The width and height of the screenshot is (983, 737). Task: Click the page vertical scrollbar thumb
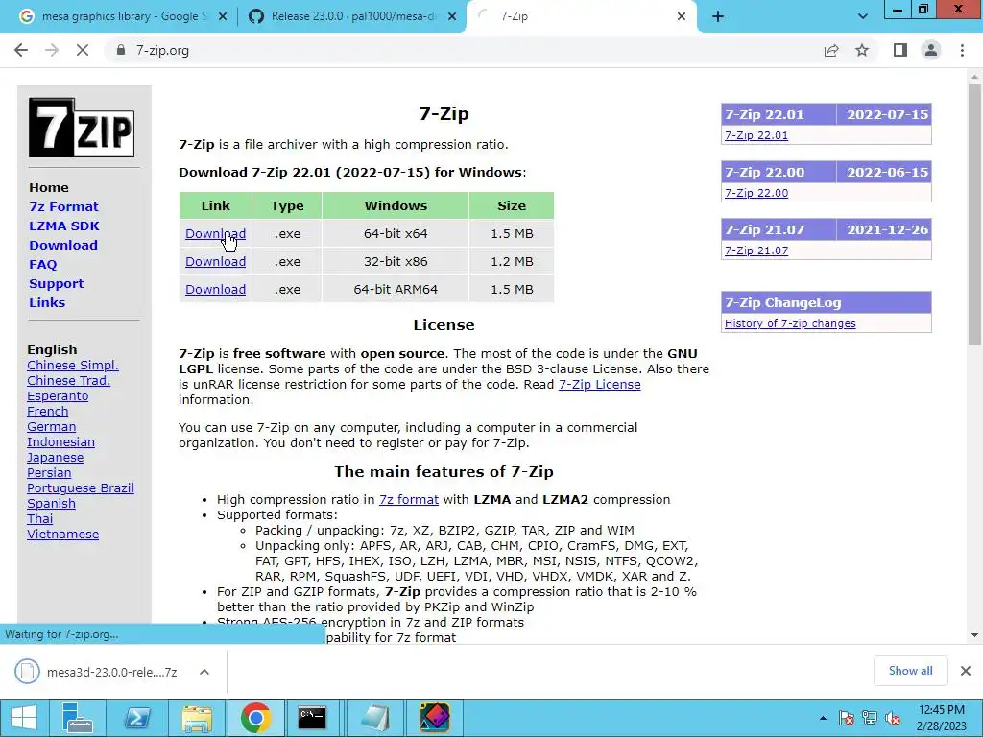pyautogui.click(x=974, y=214)
